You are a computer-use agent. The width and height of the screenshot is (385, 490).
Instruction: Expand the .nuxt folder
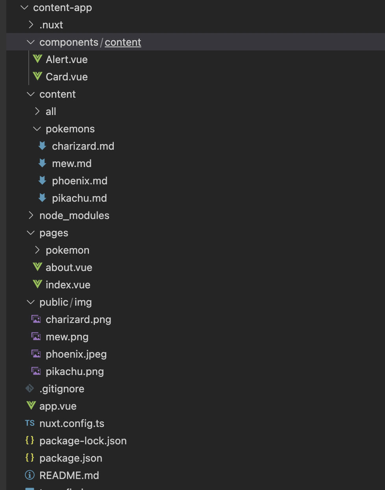pyautogui.click(x=31, y=25)
